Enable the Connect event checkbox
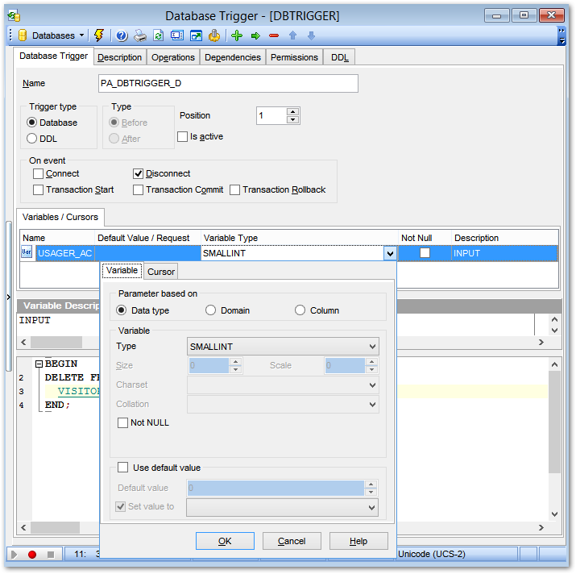The image size is (576, 574). (38, 173)
